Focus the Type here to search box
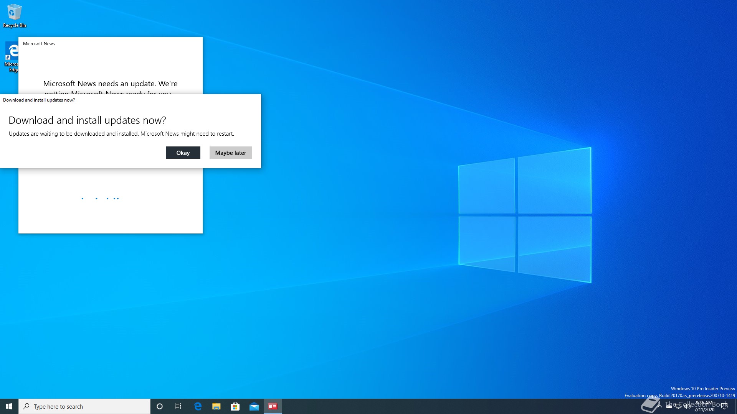 click(x=84, y=406)
